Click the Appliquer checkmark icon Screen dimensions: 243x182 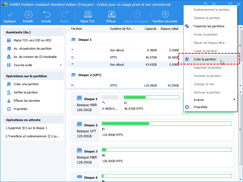coord(10,15)
